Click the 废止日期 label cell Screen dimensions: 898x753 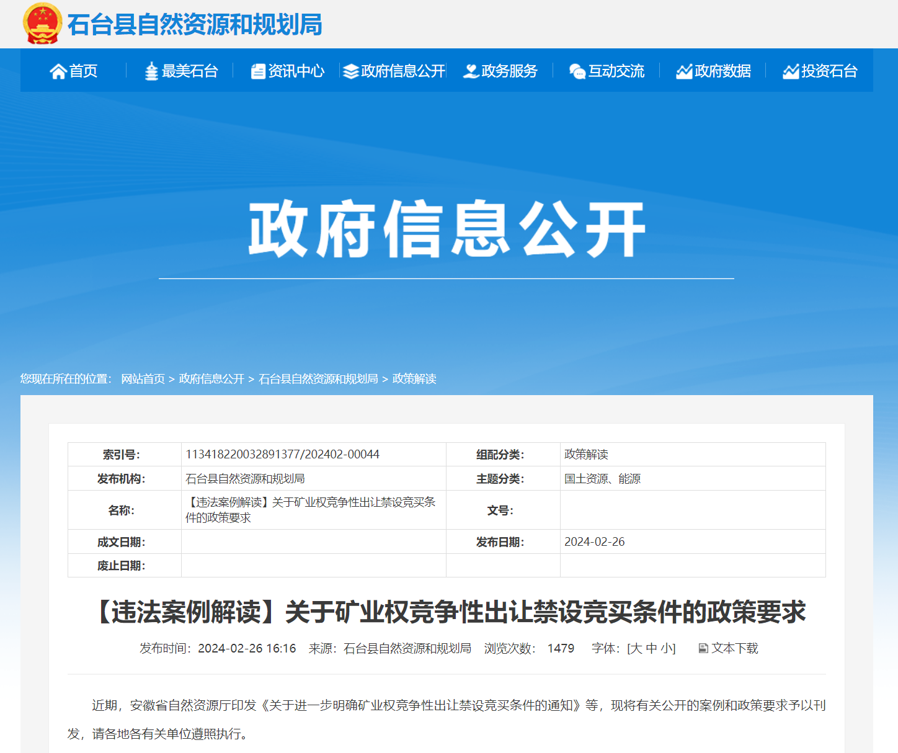pyautogui.click(x=125, y=566)
